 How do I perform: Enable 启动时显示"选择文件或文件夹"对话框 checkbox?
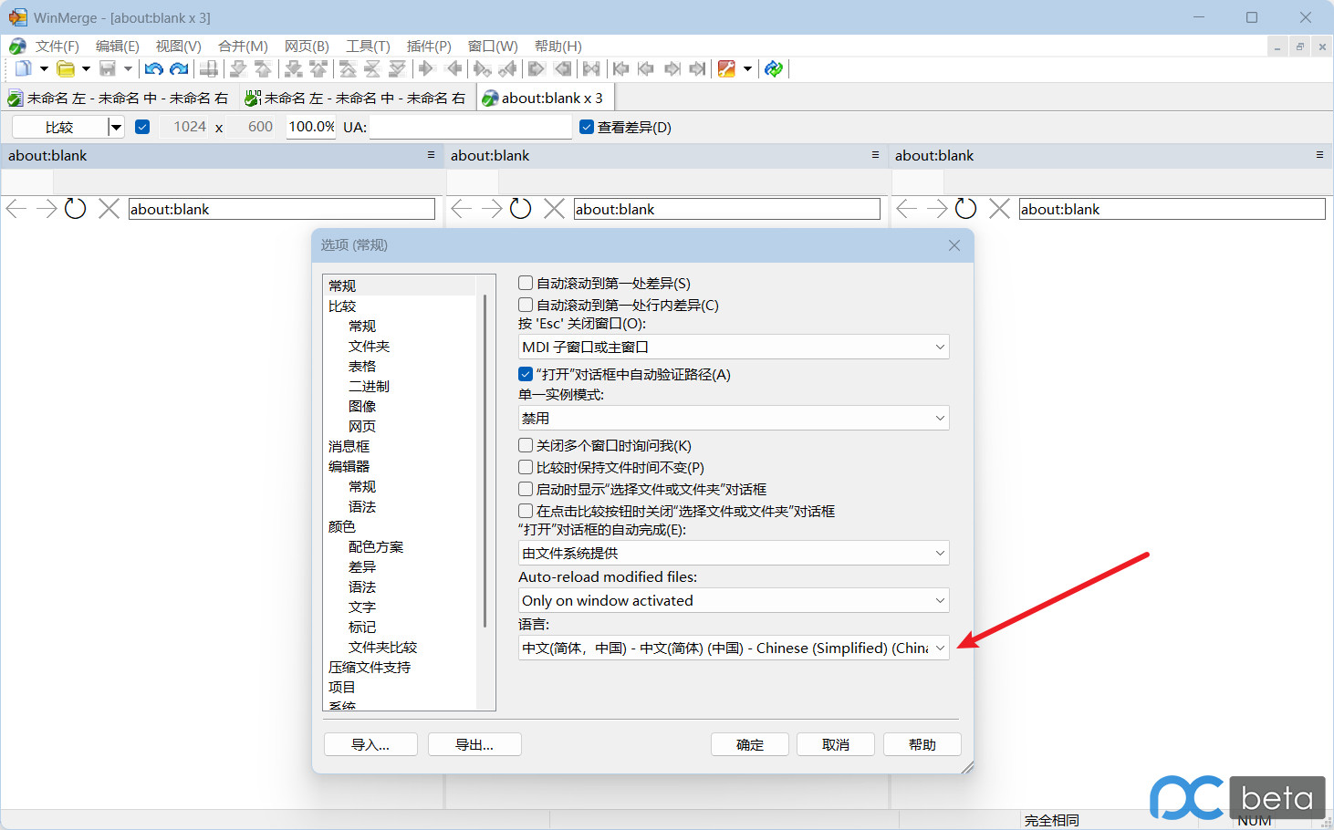(526, 489)
